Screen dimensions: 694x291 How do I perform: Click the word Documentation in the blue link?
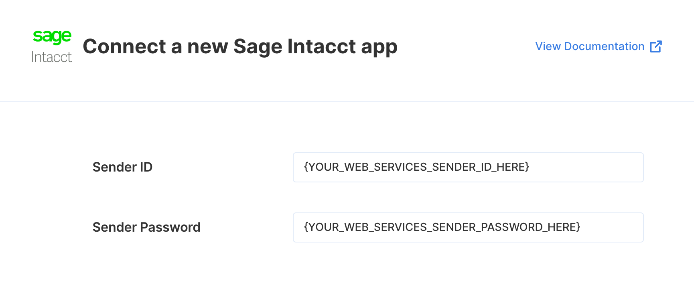[604, 46]
